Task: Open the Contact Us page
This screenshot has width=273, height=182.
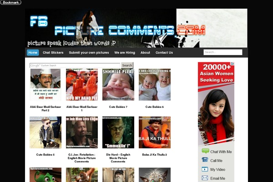Action: [164, 53]
